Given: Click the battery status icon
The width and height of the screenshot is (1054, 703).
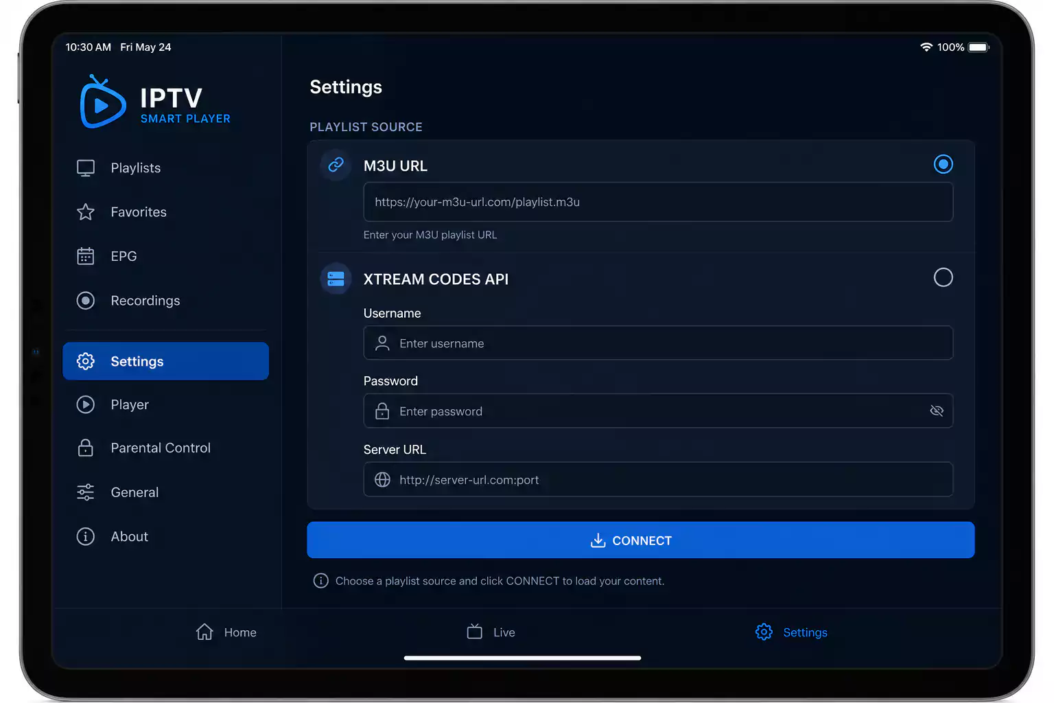Looking at the screenshot, I should pos(979,47).
